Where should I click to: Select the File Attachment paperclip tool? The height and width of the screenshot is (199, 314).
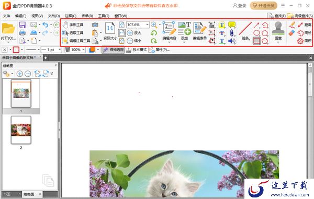[232, 33]
